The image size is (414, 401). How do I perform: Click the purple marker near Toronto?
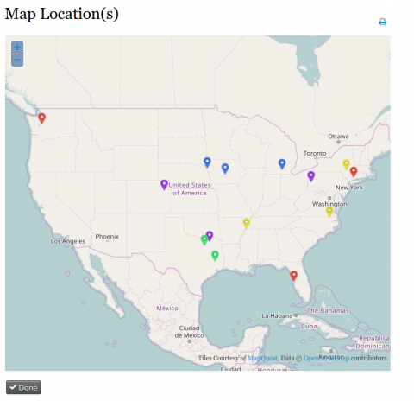310,176
